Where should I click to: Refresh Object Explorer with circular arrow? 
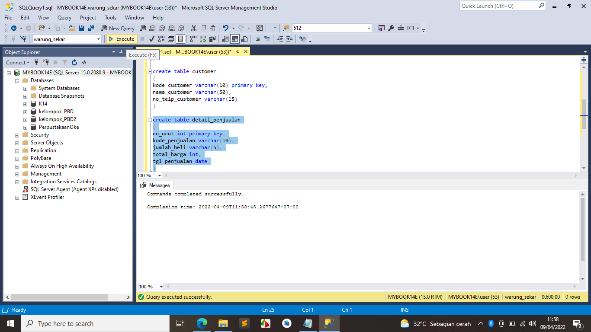[74, 63]
